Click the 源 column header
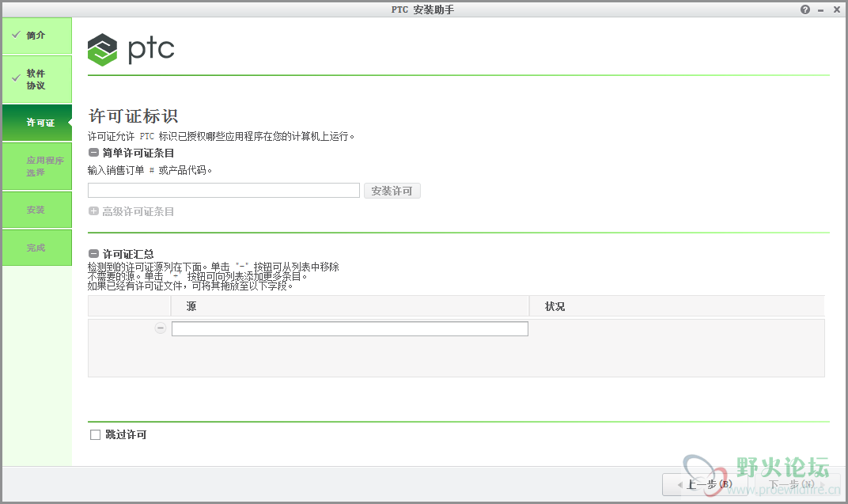 point(350,306)
